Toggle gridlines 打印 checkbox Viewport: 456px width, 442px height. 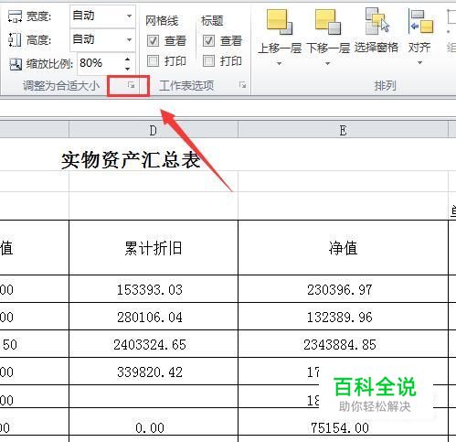pyautogui.click(x=153, y=60)
